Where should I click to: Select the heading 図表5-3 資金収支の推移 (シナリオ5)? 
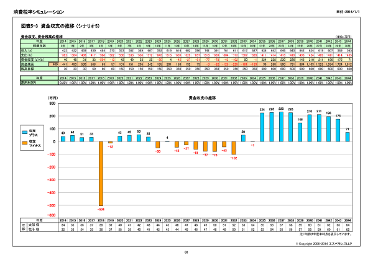(x=58, y=28)
